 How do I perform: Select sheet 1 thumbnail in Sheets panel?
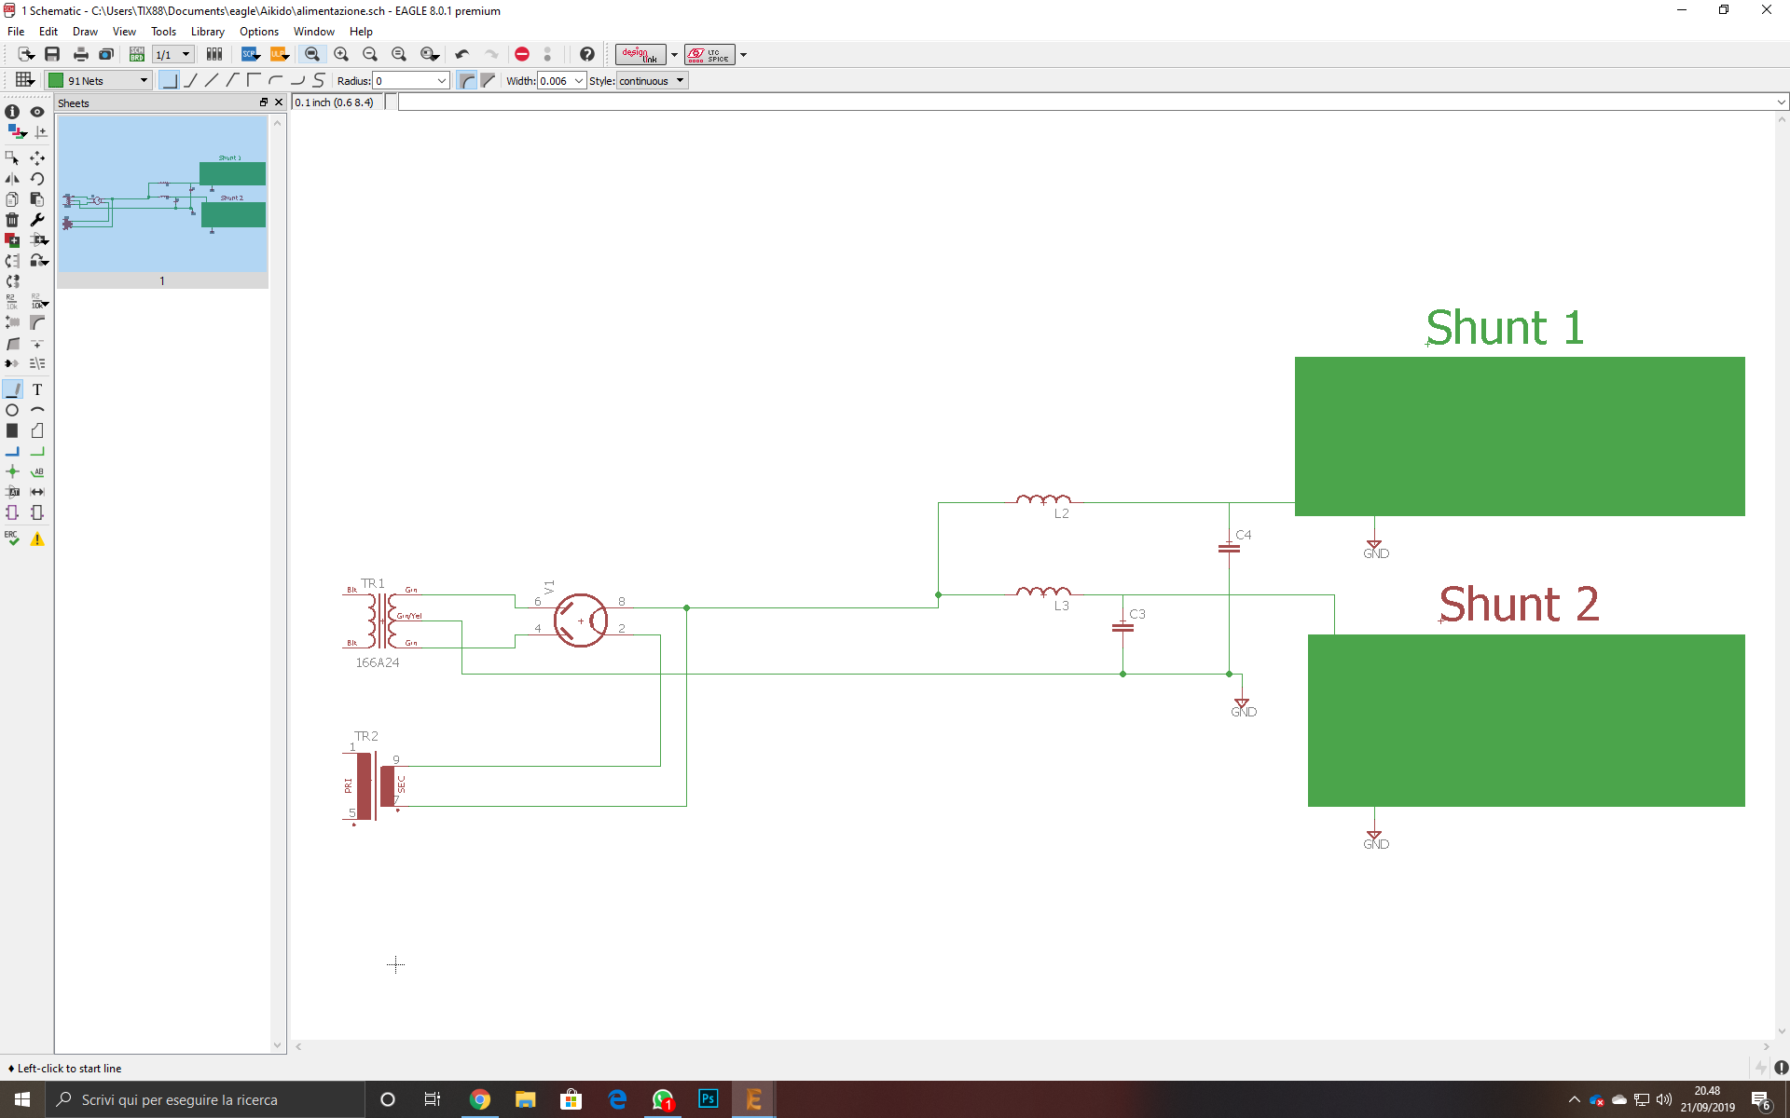coord(162,201)
